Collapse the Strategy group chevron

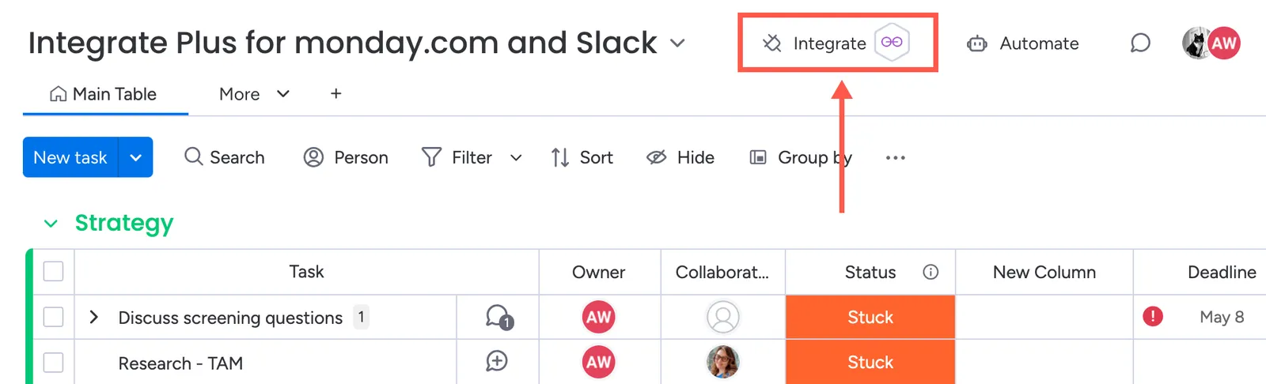(x=51, y=224)
